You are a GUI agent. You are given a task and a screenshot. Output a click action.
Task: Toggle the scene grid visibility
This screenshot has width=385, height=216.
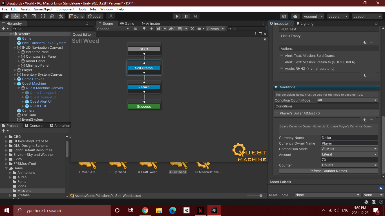point(181,29)
